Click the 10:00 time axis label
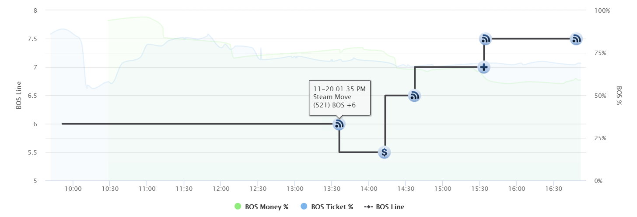 [x=73, y=189]
